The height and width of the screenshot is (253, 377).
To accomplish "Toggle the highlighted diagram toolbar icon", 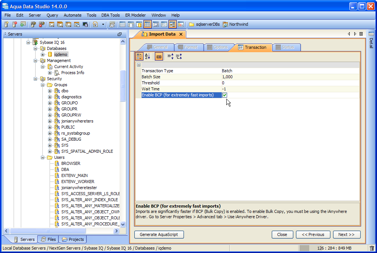I will point(172,24).
